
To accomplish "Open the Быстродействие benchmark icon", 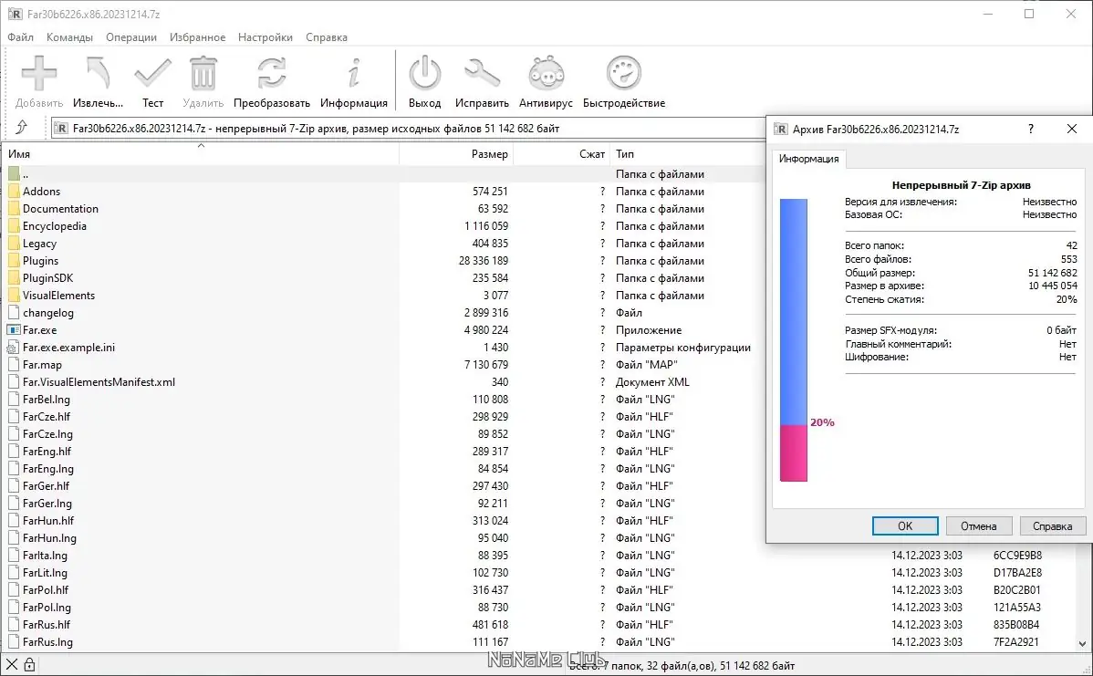I will pyautogui.click(x=624, y=74).
